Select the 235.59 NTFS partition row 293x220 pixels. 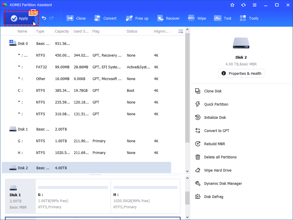[x=86, y=102]
